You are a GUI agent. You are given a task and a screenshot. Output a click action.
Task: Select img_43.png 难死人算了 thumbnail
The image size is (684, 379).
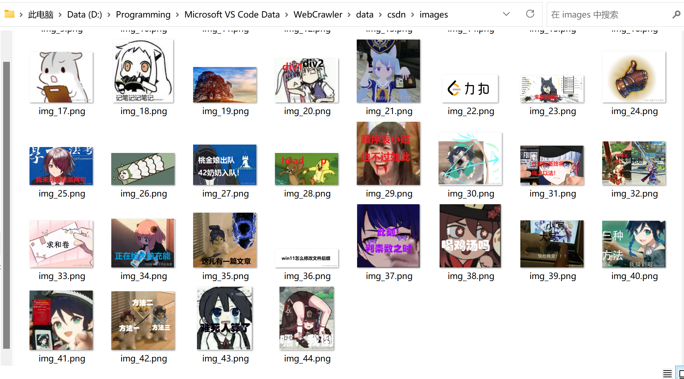pos(225,318)
